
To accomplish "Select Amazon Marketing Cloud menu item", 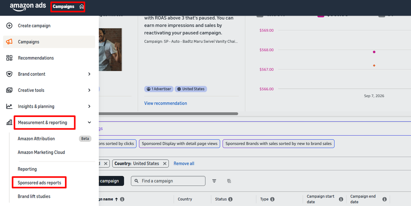I will coord(41,152).
